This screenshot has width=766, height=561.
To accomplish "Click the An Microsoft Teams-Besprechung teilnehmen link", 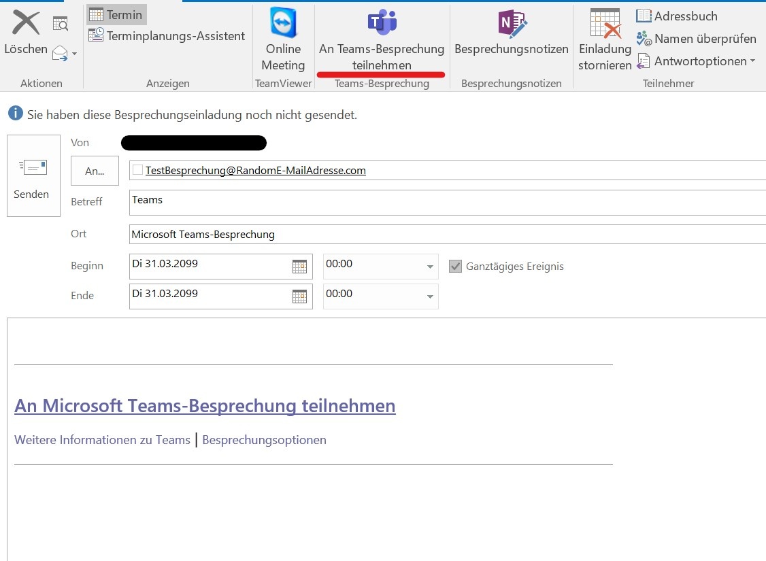I will point(205,406).
